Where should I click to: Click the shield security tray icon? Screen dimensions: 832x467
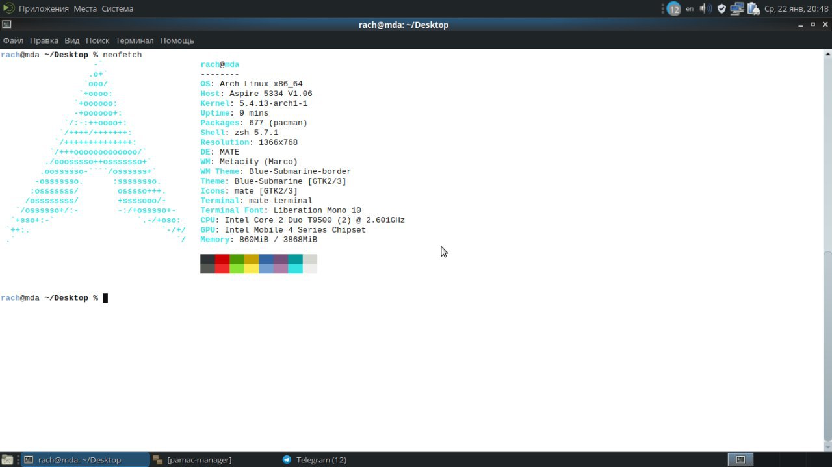[721, 9]
